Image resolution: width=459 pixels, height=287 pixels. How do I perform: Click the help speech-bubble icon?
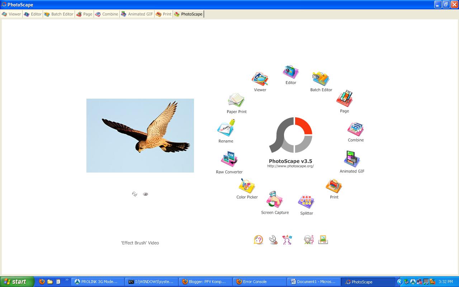[258, 240]
